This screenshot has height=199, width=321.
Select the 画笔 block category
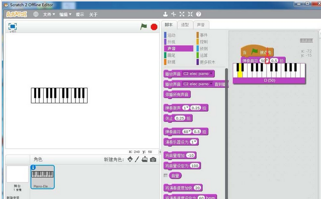[170, 55]
